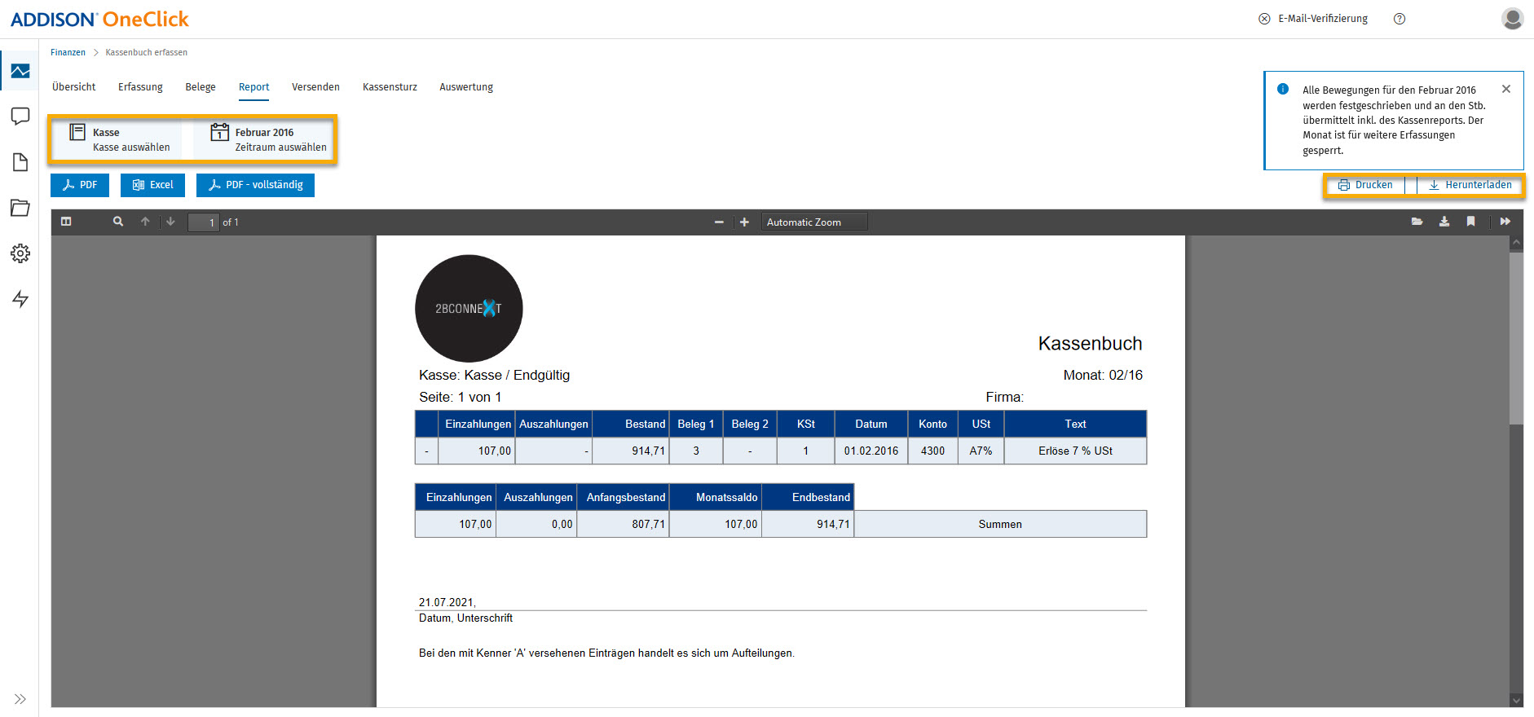The height and width of the screenshot is (717, 1534).
Task: Click Kassenbuch erfassen breadcrumb
Action: click(146, 52)
